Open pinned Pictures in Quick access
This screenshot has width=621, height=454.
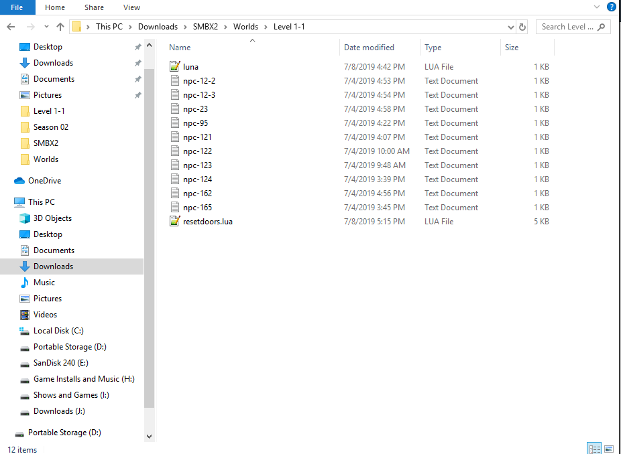48,95
